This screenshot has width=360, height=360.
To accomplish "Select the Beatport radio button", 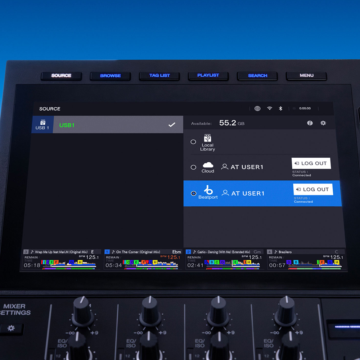I will (x=193, y=193).
